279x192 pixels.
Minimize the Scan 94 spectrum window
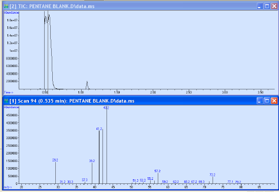[260, 101]
